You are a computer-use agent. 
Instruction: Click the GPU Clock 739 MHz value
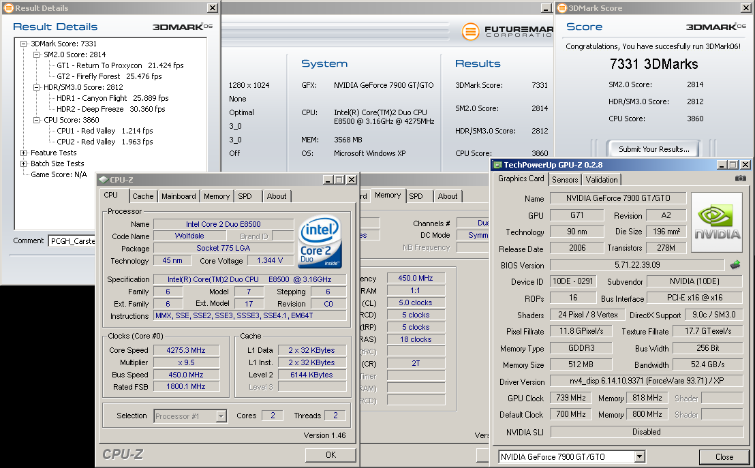(571, 399)
